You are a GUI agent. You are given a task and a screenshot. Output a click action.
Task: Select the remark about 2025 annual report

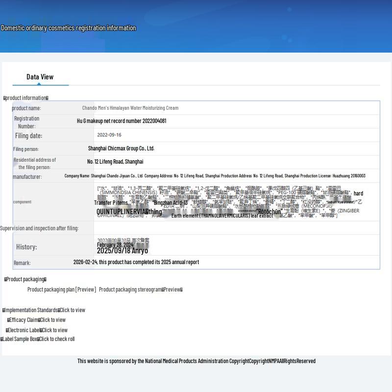136,262
